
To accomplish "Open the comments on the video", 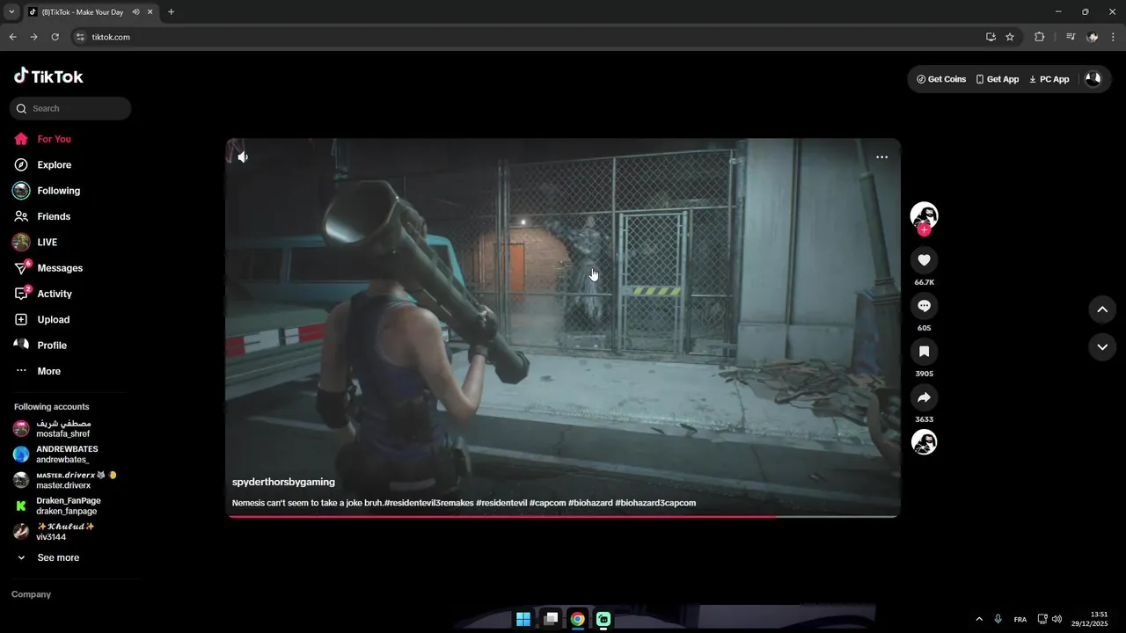I will pyautogui.click(x=924, y=306).
